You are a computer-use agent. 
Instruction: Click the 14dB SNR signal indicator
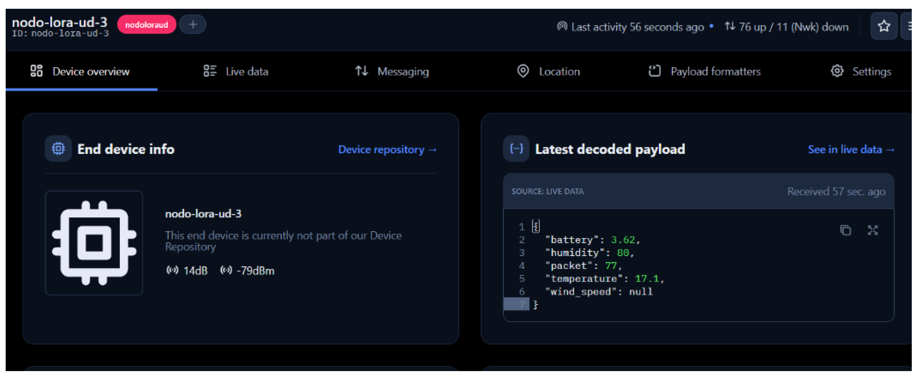click(187, 271)
